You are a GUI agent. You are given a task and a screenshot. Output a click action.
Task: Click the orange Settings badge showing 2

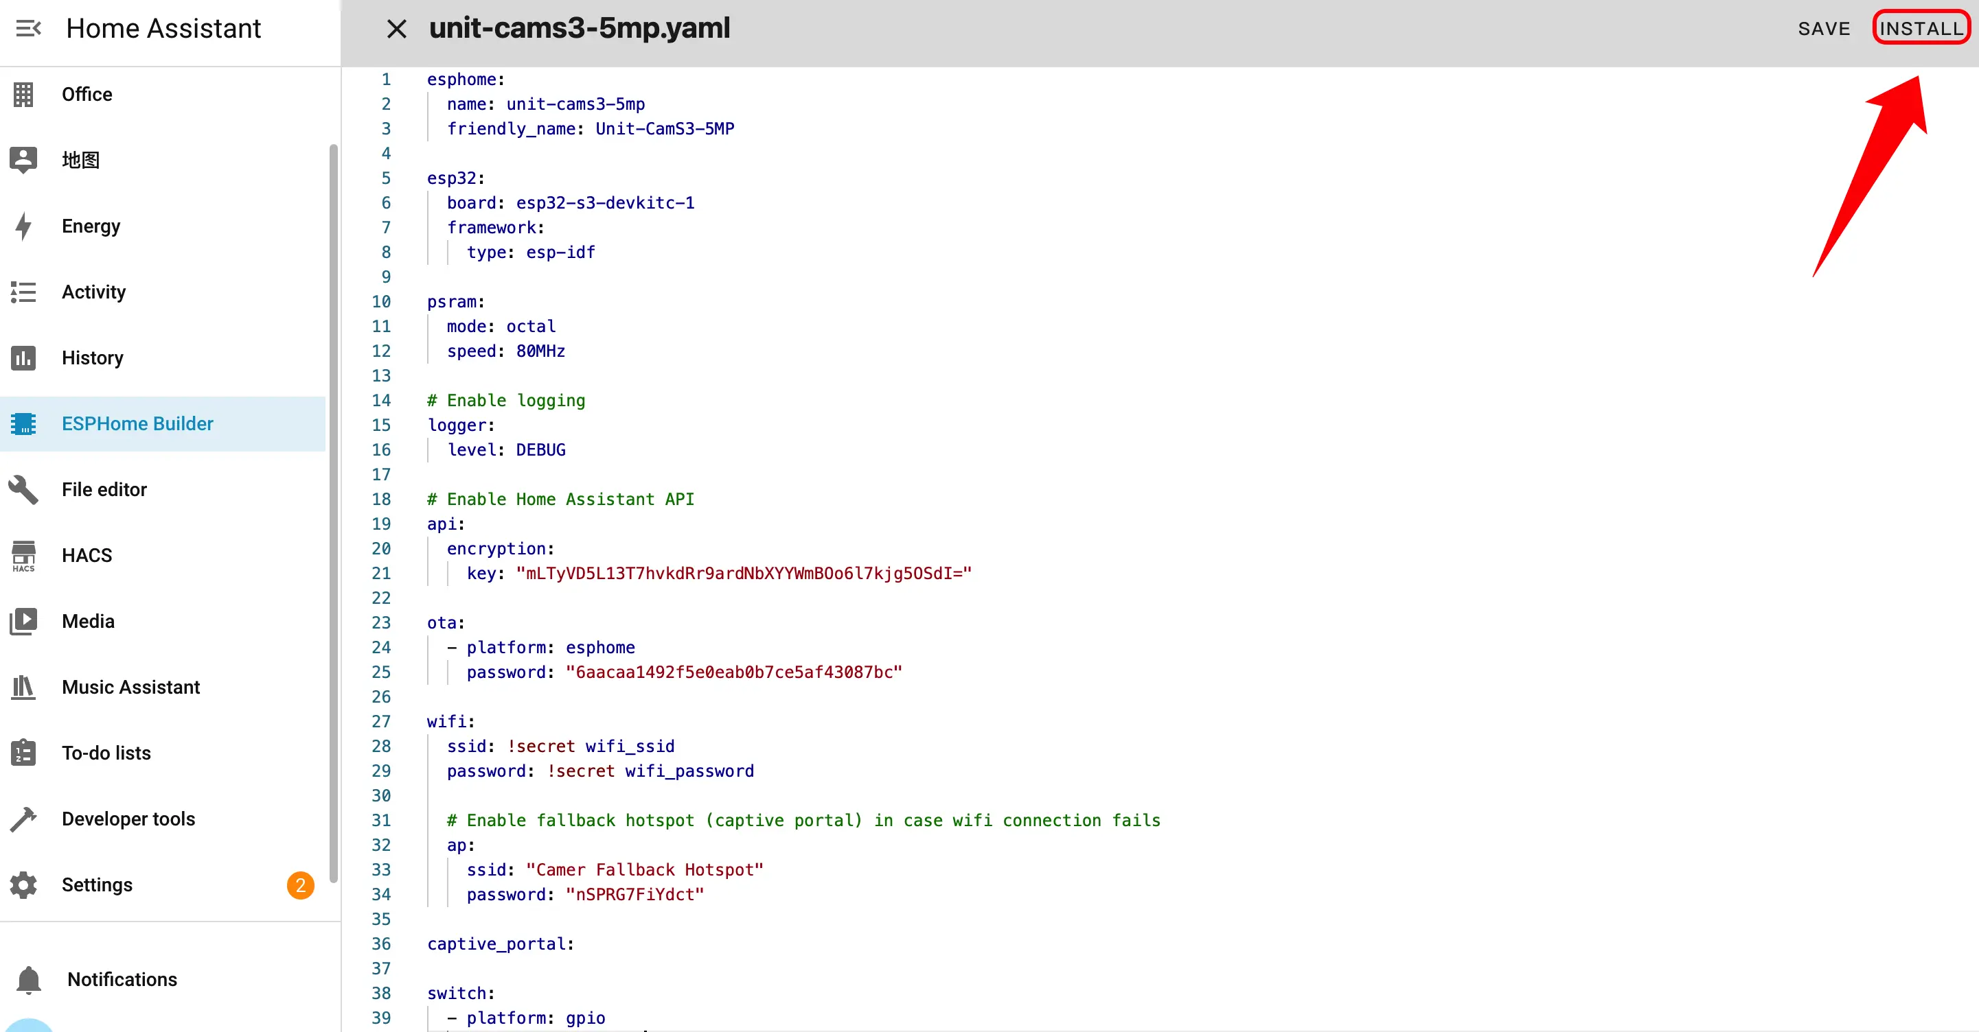click(300, 885)
